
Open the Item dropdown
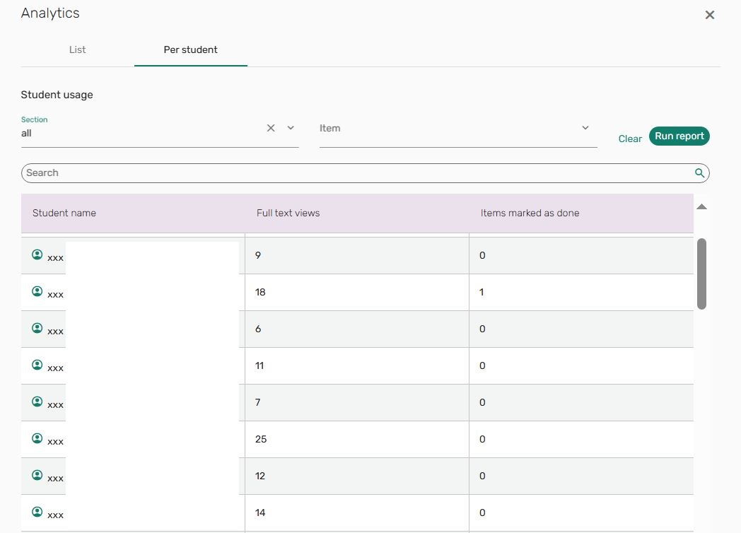pyautogui.click(x=457, y=129)
